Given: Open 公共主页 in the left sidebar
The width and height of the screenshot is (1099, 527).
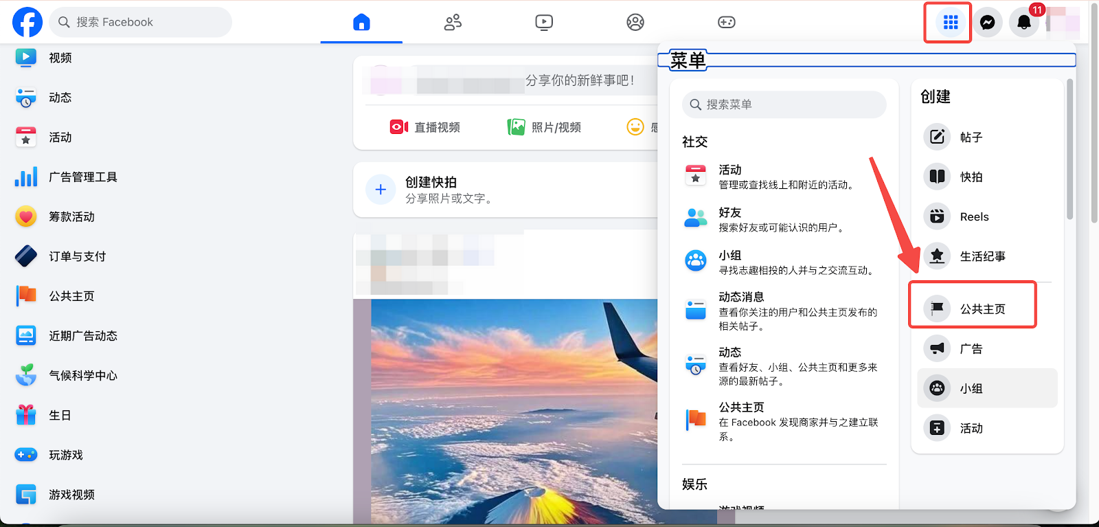Looking at the screenshot, I should [x=71, y=296].
